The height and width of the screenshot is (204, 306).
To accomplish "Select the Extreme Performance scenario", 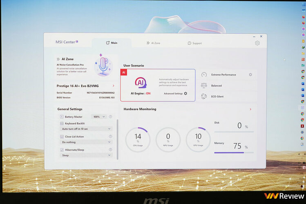I will (x=223, y=75).
